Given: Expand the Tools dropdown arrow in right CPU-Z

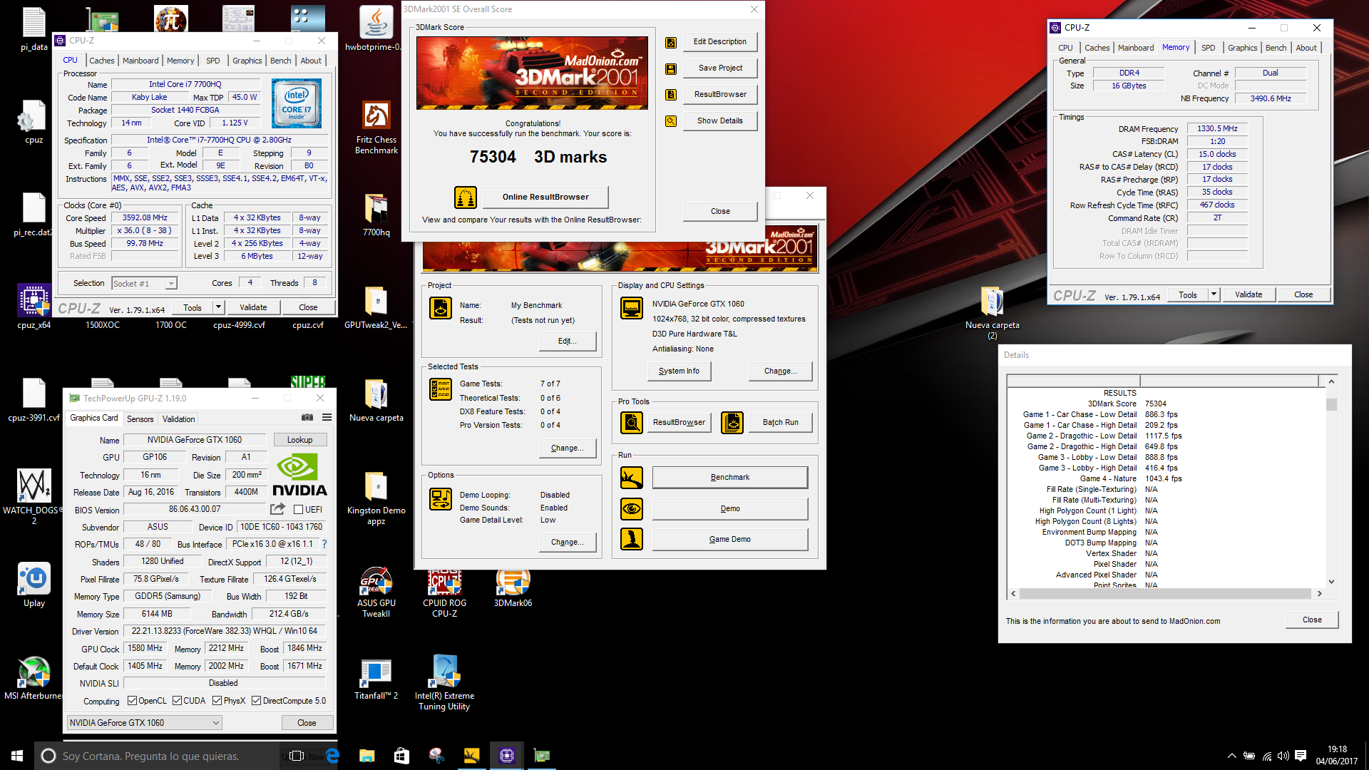Looking at the screenshot, I should click(1214, 294).
